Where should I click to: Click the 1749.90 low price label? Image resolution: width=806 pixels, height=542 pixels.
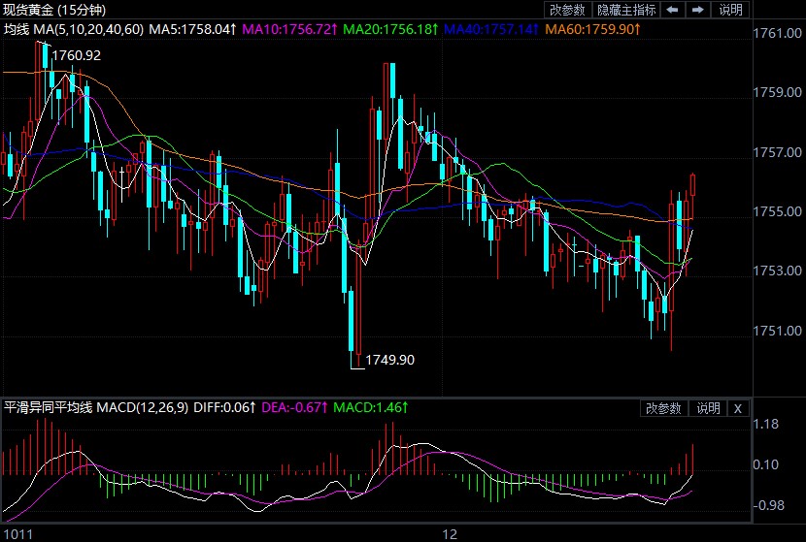click(389, 360)
